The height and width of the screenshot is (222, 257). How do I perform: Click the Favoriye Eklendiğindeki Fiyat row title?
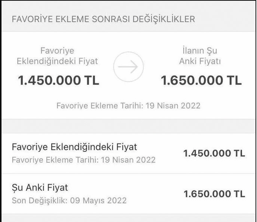coord(74,147)
